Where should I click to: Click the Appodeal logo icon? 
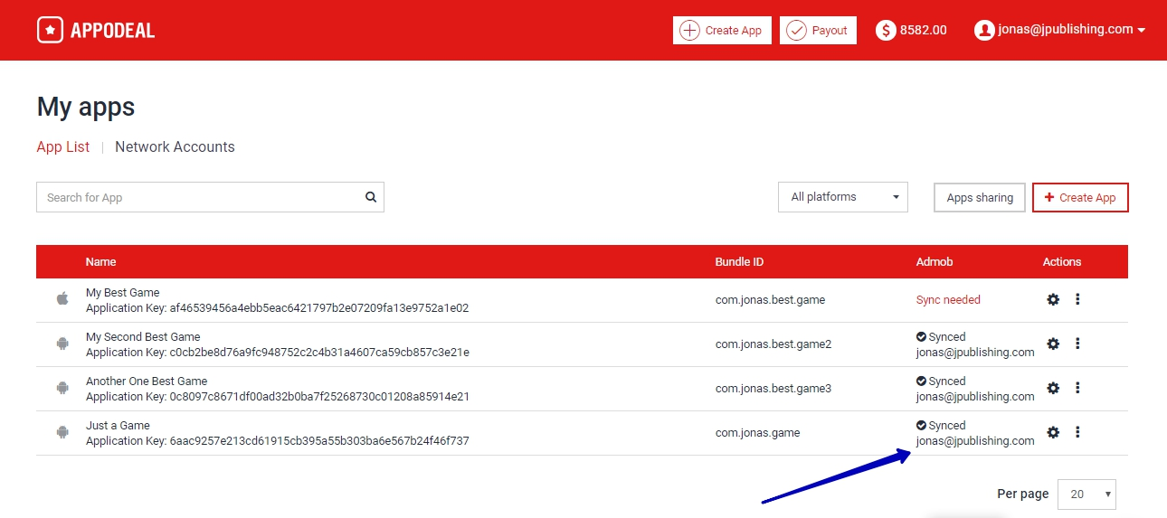[51, 30]
